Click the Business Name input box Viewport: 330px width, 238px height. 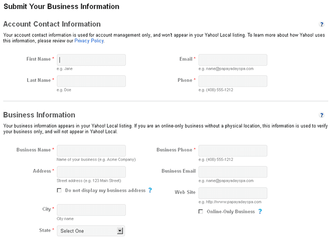click(x=92, y=151)
